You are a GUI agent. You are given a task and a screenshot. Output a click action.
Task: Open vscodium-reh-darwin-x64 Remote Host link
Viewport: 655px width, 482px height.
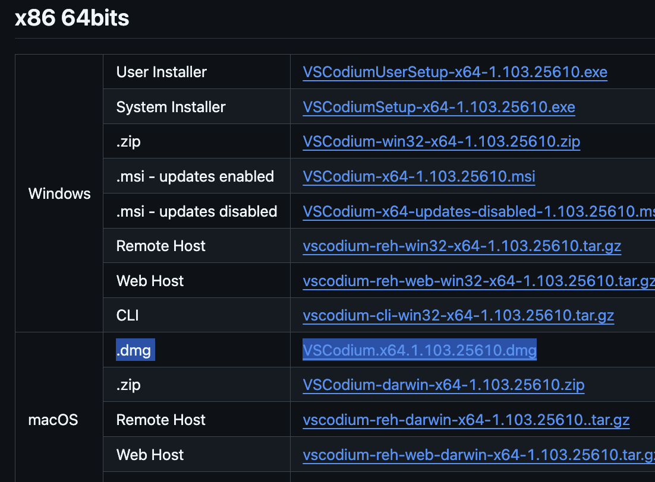click(466, 420)
